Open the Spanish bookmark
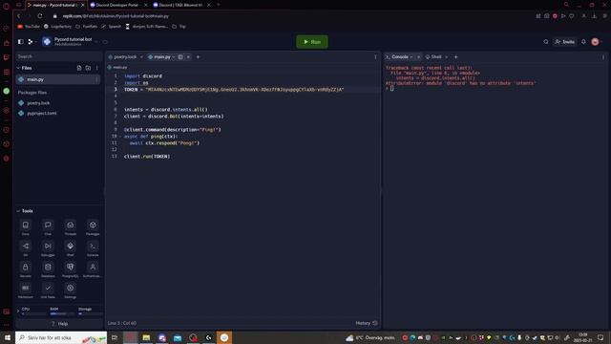Image resolution: width=611 pixels, height=344 pixels. coord(111,27)
